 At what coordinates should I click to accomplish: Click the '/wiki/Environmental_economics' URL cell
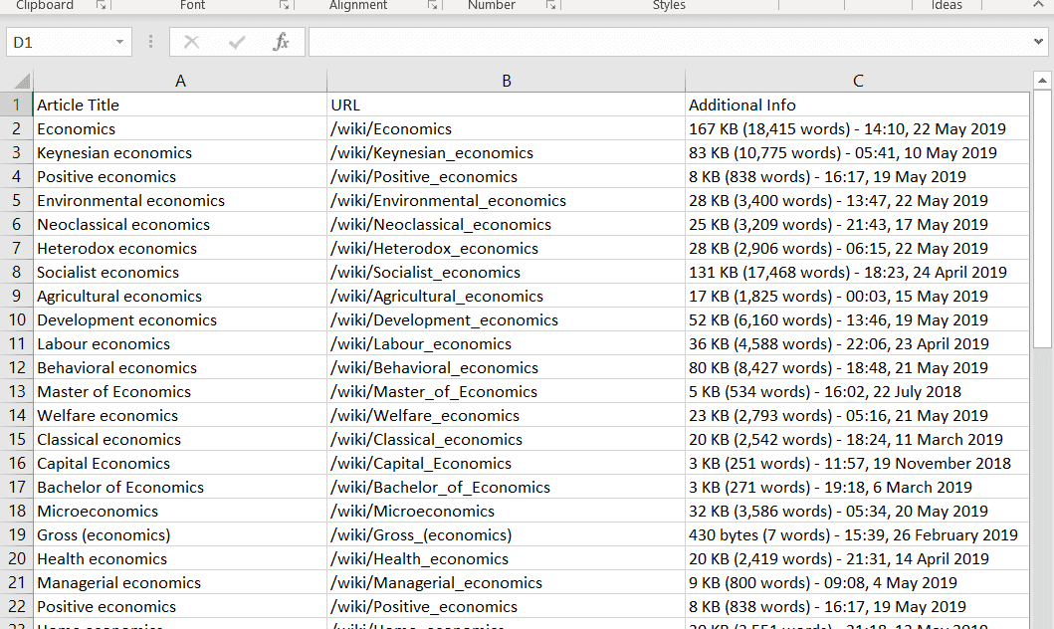tap(507, 201)
